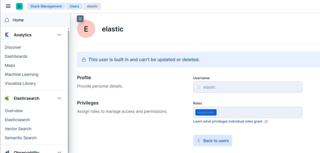Viewport: 320px width, 153px height.
Task: Close navigation with the X button
Action: coord(80,19)
